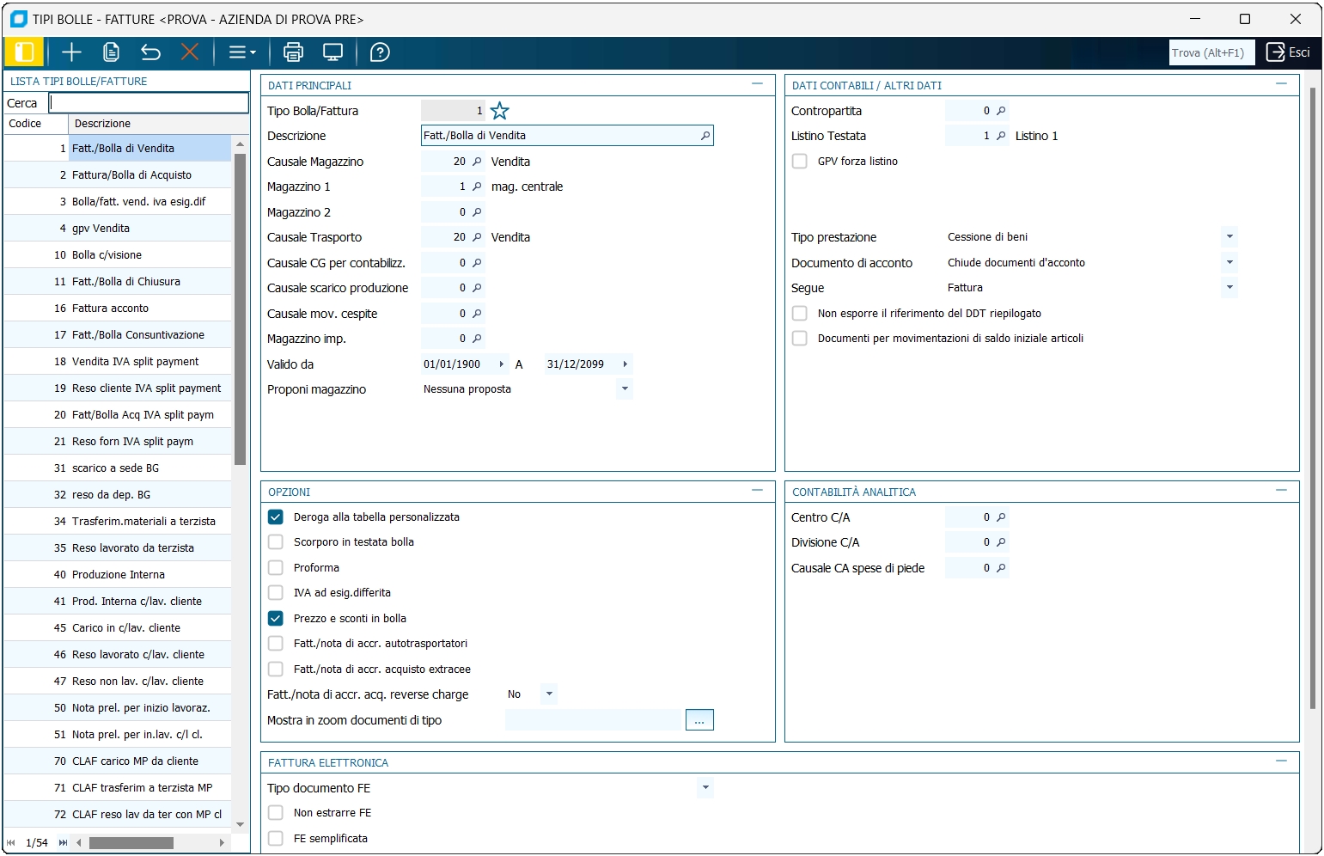The height and width of the screenshot is (856, 1324).
Task: Open the hamburger menu in the toolbar
Action: pos(241,52)
